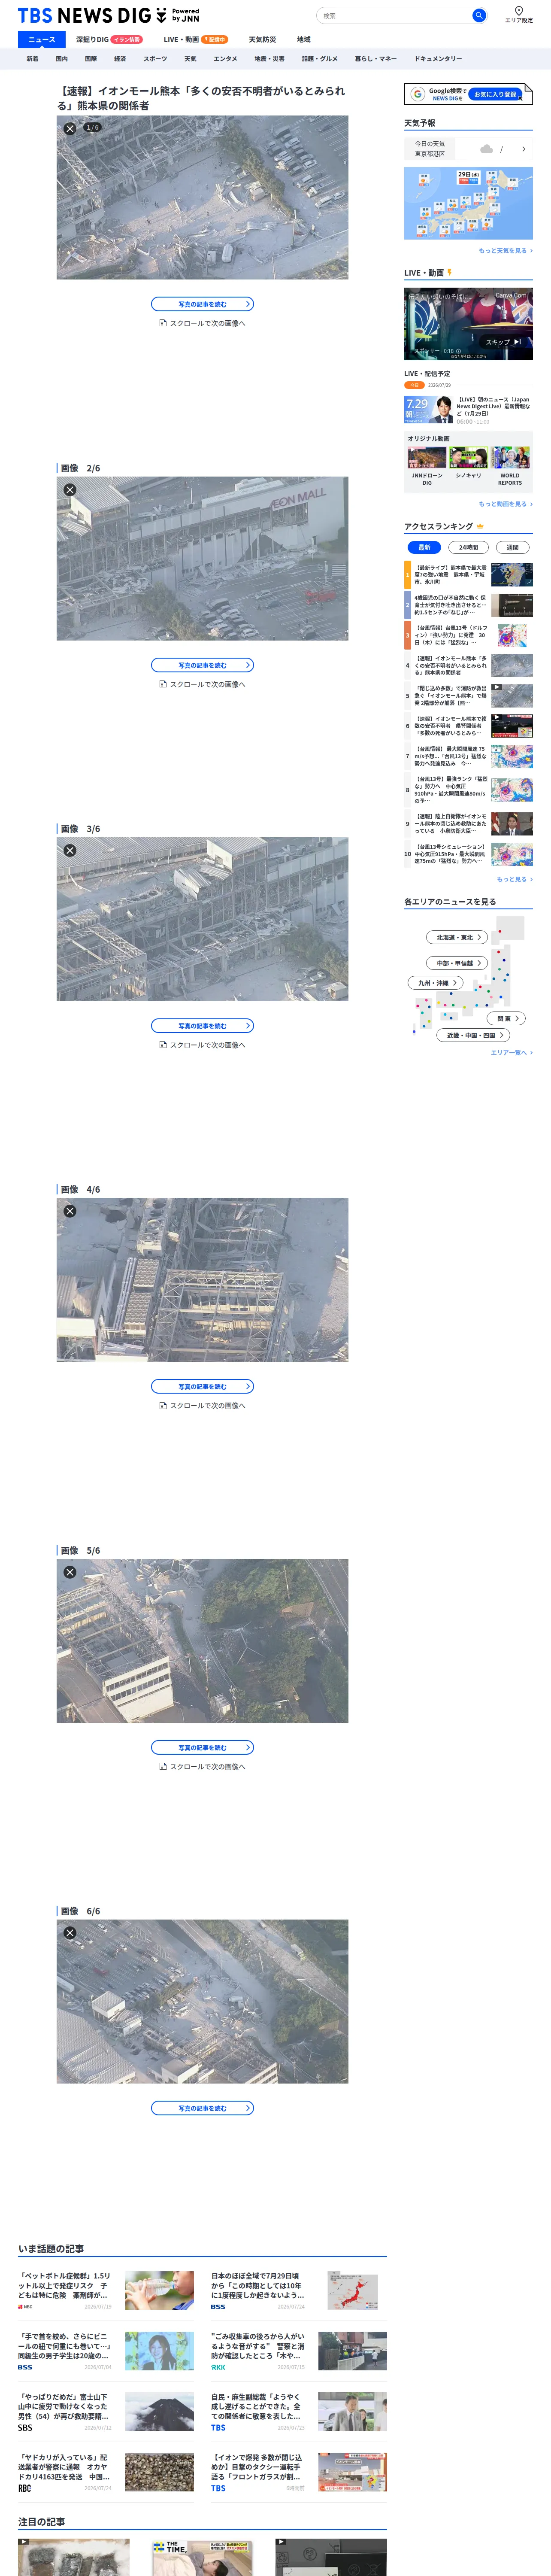Screen dimensions: 551x2576
Task: Open the 天気防災 tab
Action: pyautogui.click(x=262, y=40)
